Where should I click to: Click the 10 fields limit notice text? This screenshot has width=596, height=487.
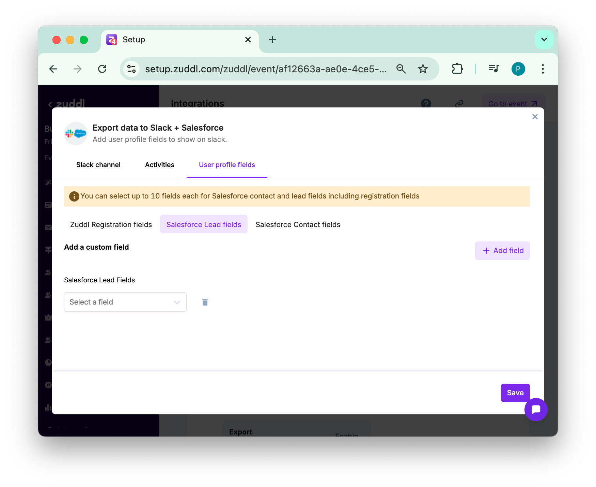[250, 196]
